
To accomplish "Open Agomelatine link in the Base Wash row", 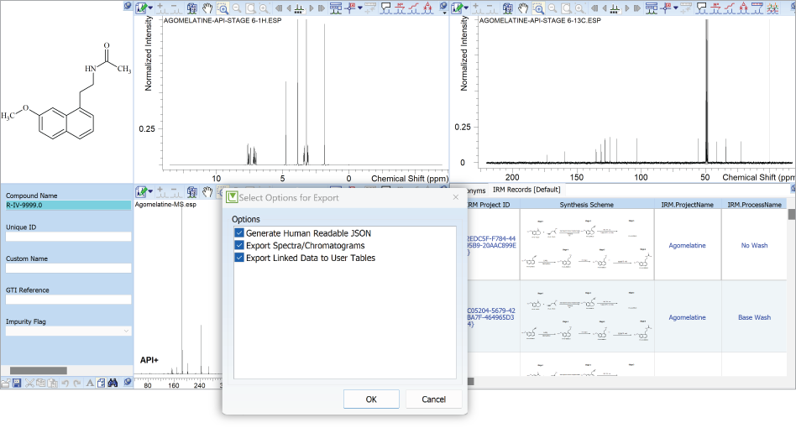I will [687, 317].
